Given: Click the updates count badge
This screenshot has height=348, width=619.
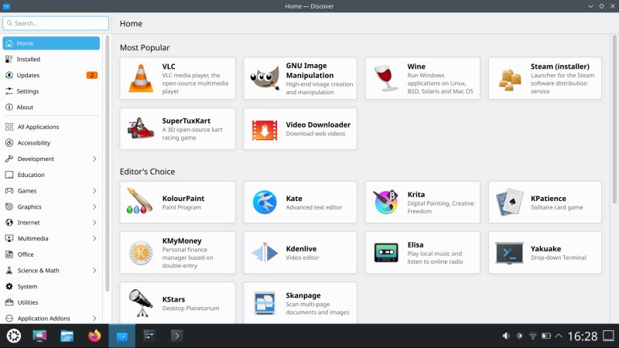Looking at the screenshot, I should coord(91,75).
